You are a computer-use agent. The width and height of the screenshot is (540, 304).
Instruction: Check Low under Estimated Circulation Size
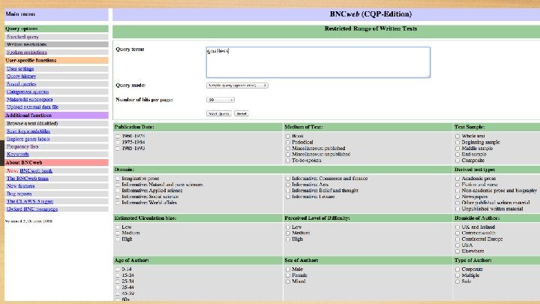pyautogui.click(x=118, y=227)
